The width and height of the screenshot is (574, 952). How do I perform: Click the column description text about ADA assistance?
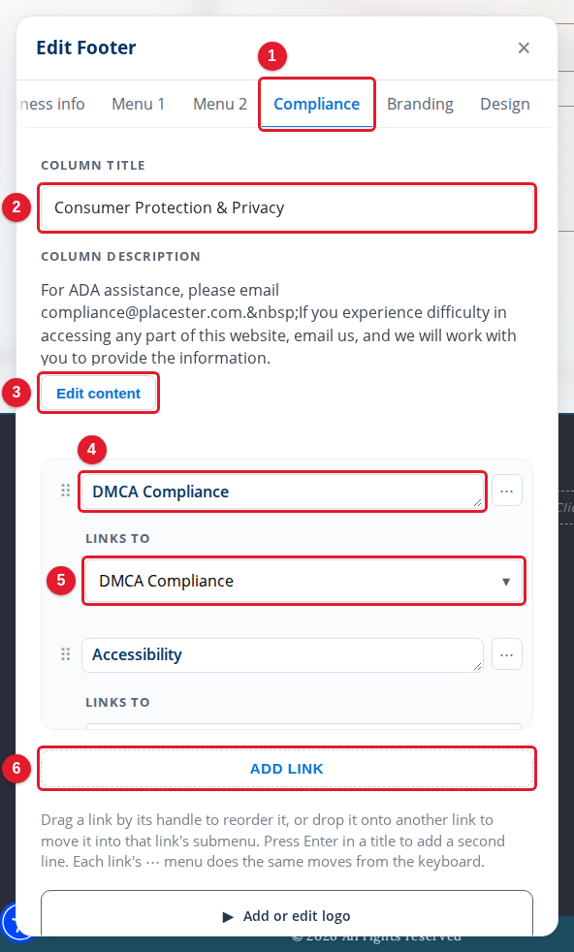(x=278, y=324)
